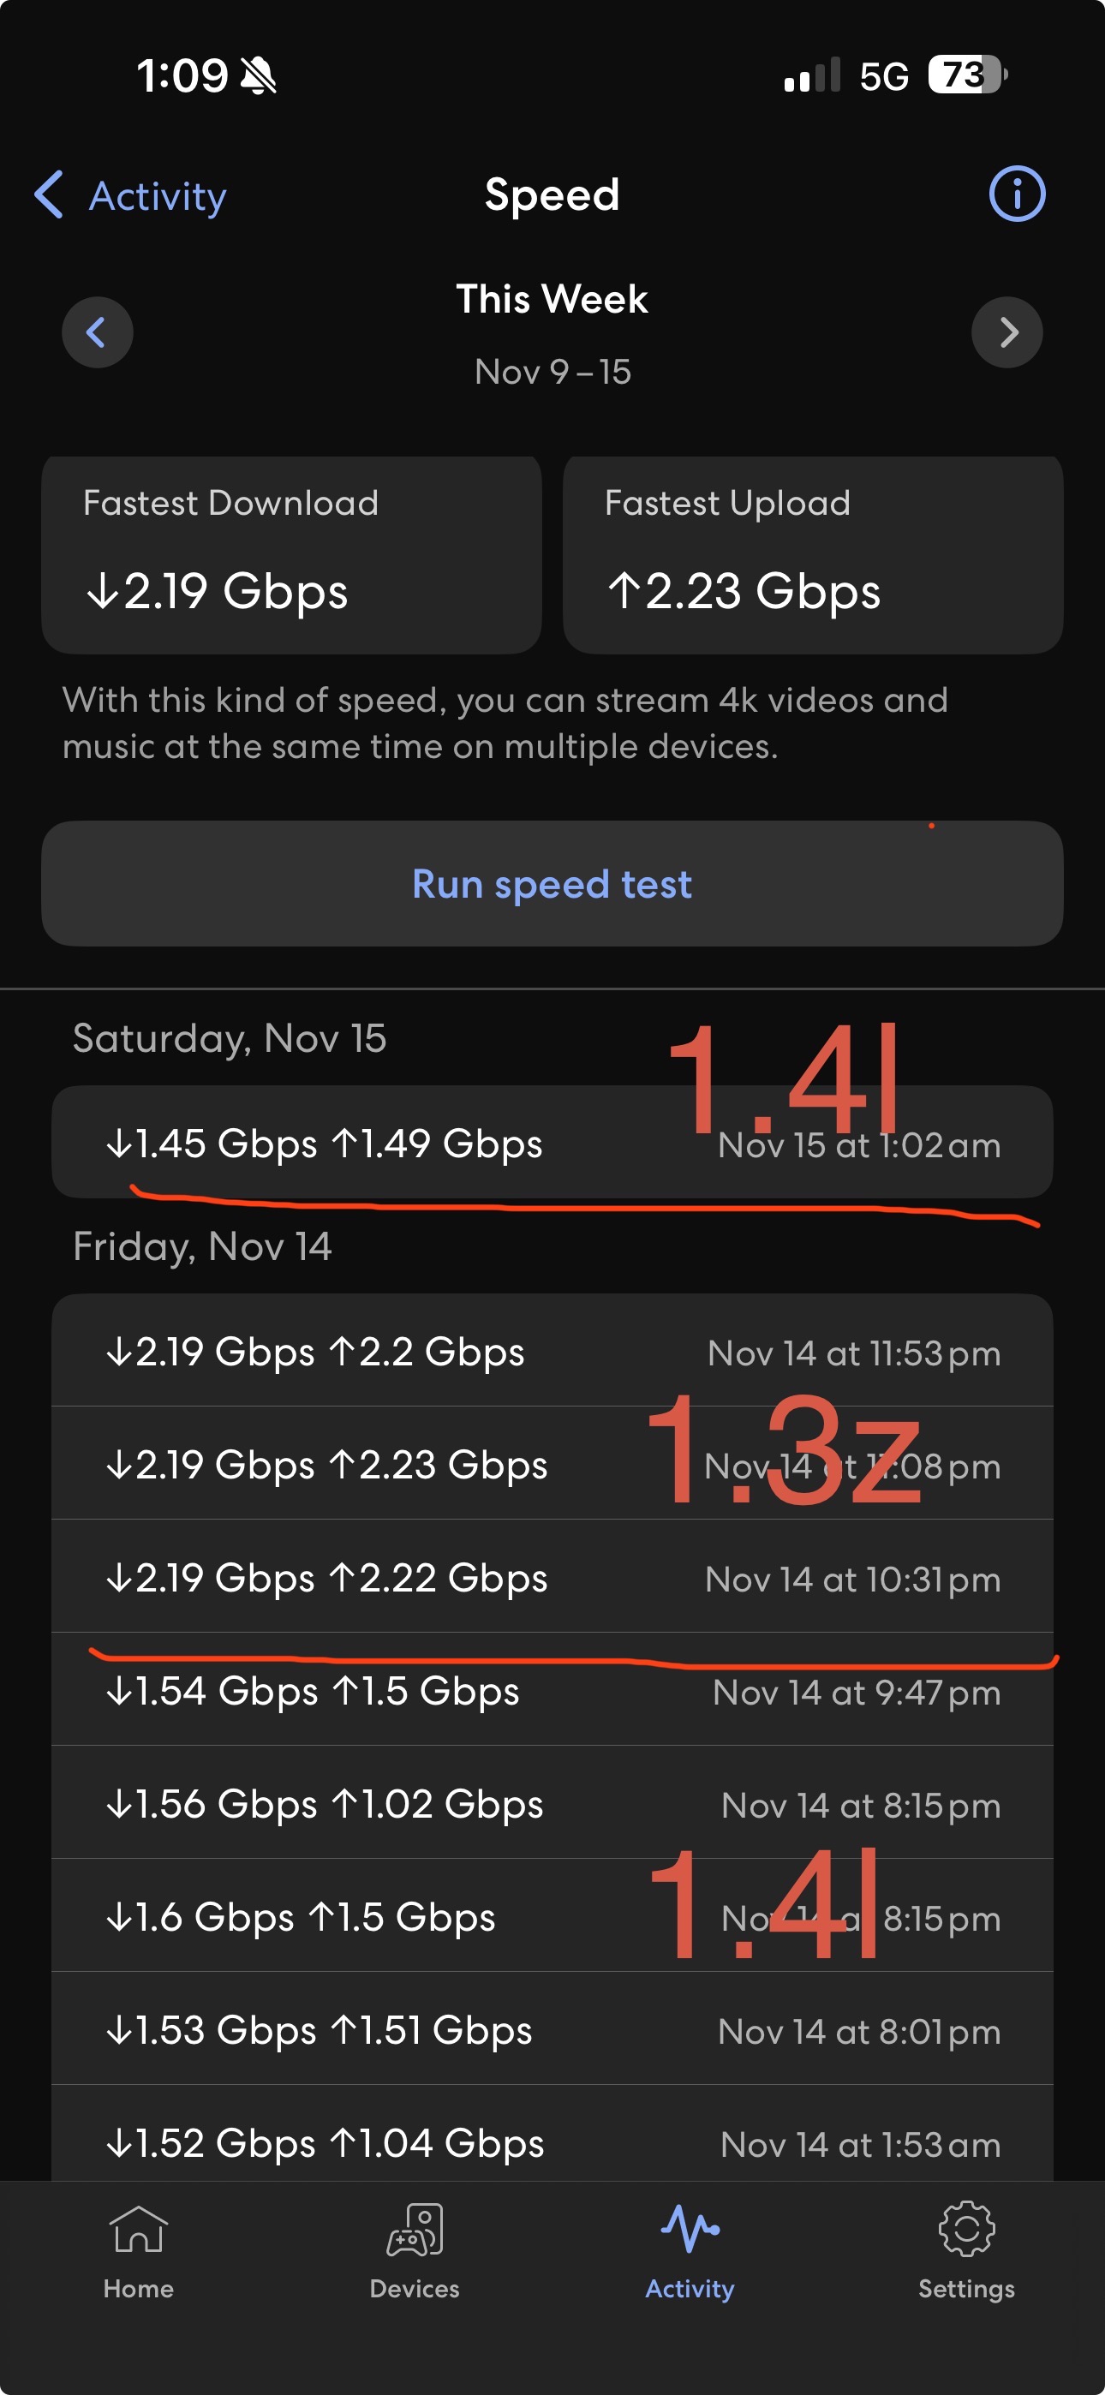1105x2395 pixels.
Task: Open the Nov 14 11:53 pm result
Action: tap(552, 1351)
